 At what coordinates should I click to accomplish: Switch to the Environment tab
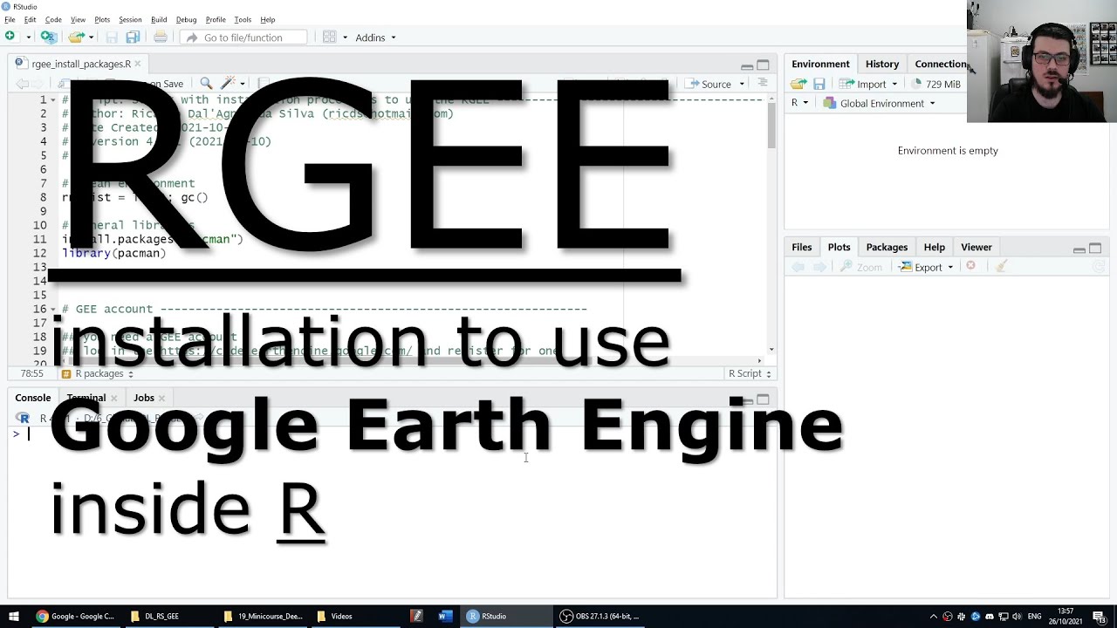[820, 64]
